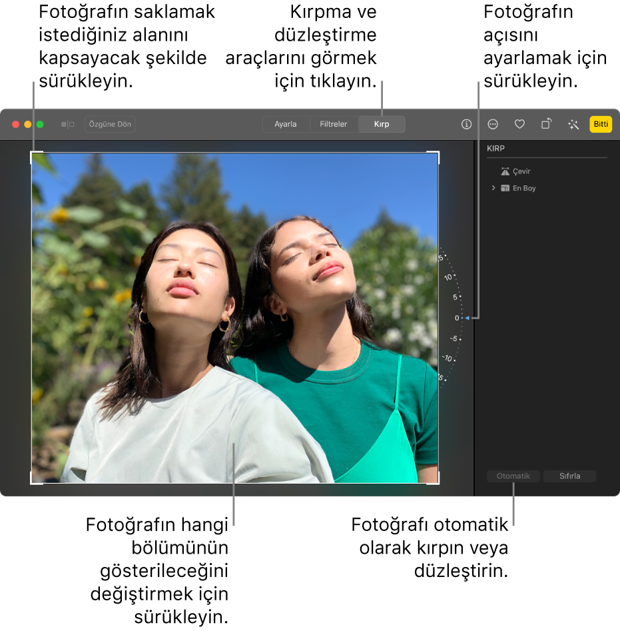The height and width of the screenshot is (631, 620).
Task: Collapse the KIRP section options
Action: click(497, 147)
